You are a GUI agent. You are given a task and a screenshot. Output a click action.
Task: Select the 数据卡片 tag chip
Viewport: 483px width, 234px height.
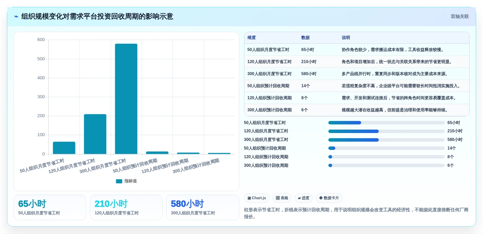click(329, 198)
